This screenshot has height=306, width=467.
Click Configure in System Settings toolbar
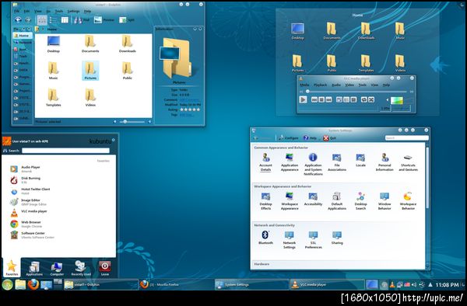pyautogui.click(x=288, y=138)
